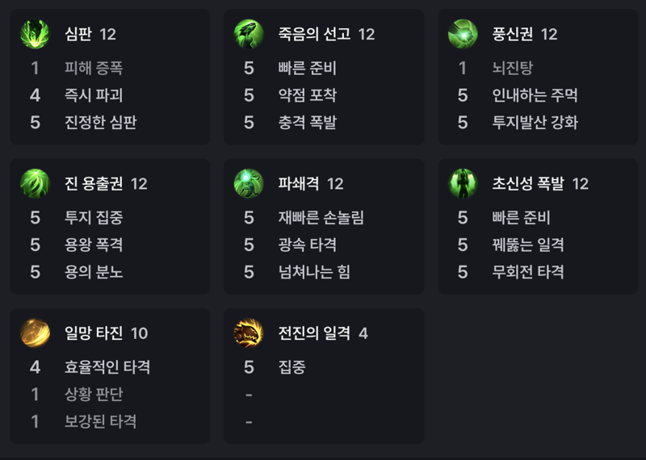Screen dimensions: 646x460
Task: Click the 초신성 폭발 skill title
Action: pos(528,184)
